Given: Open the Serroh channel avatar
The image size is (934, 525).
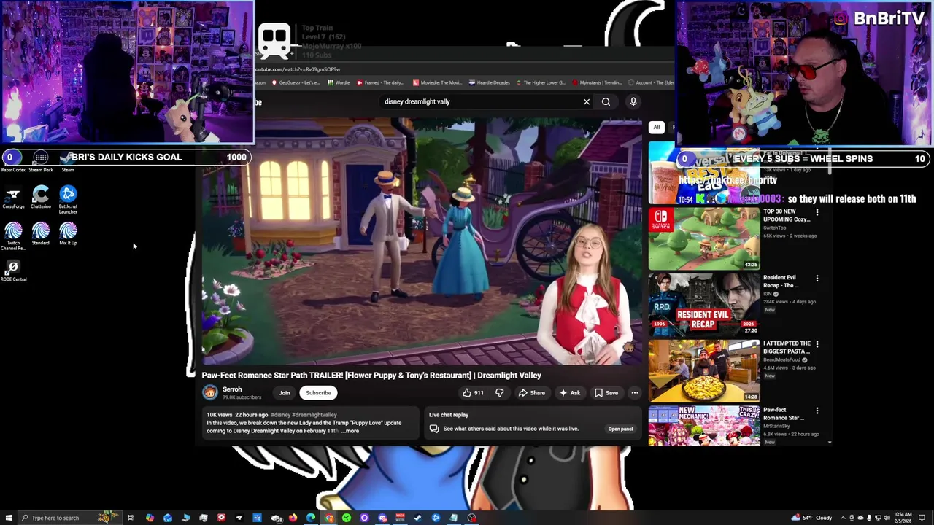Looking at the screenshot, I should [x=210, y=393].
